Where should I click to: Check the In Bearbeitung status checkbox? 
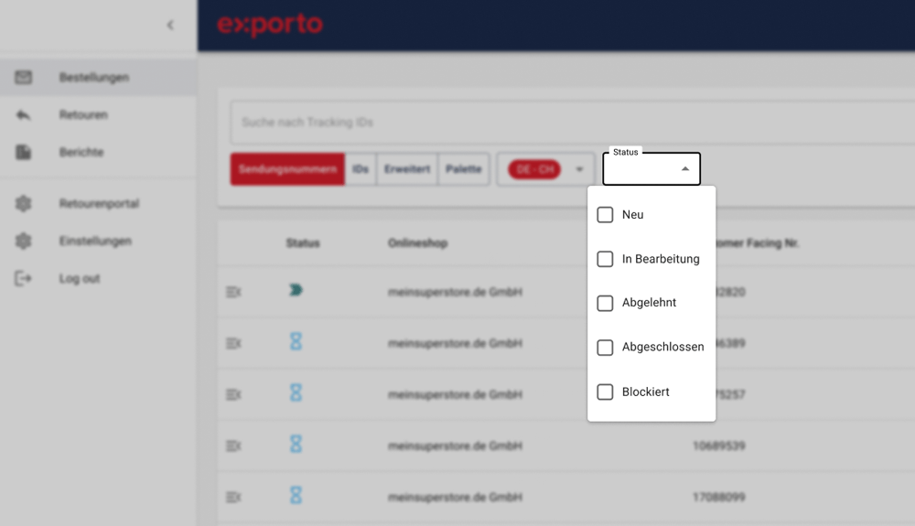coord(605,259)
